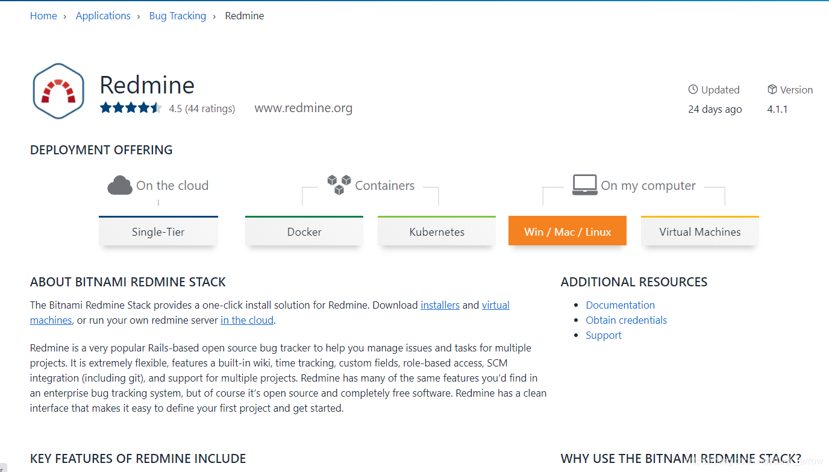Switch to the Kubernetes deployment tab

point(436,231)
